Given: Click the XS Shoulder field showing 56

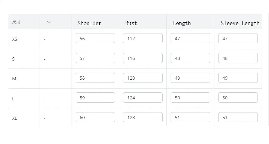Looking at the screenshot, I should pos(95,38).
